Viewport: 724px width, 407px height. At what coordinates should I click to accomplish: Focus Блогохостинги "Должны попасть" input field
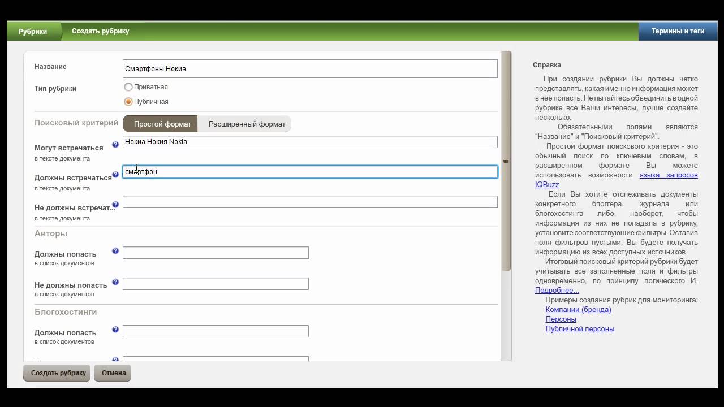216,331
